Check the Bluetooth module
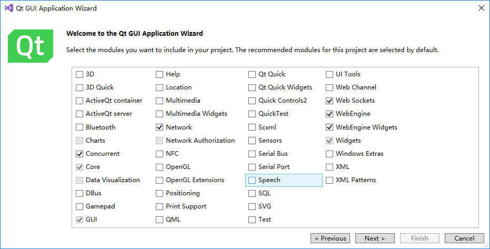This screenshot has width=490, height=249. [79, 127]
